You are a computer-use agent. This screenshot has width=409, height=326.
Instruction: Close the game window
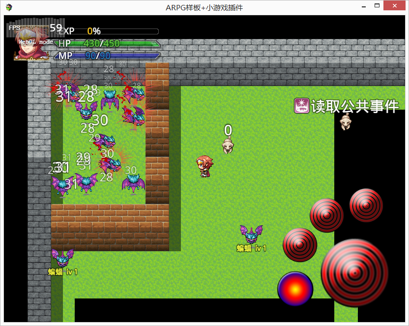[x=394, y=5]
